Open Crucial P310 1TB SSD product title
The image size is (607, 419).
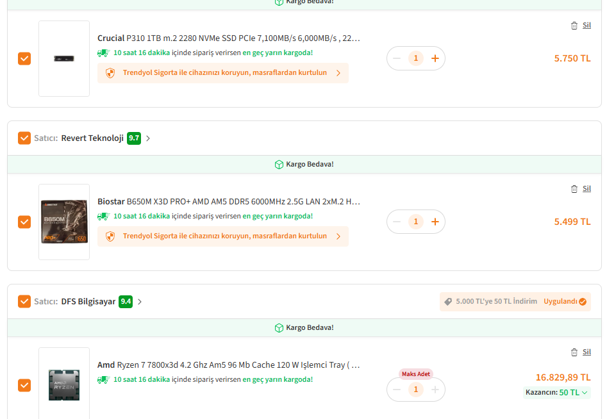coord(229,38)
